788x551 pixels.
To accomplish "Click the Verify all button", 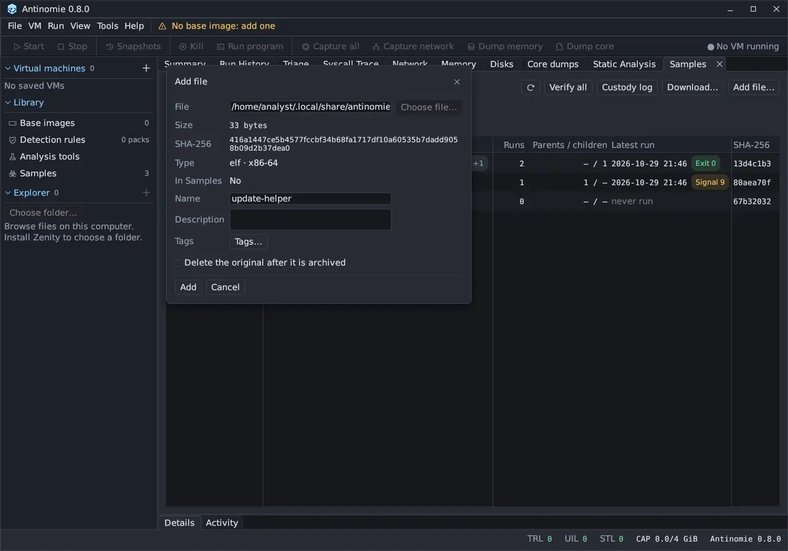I will coord(568,88).
